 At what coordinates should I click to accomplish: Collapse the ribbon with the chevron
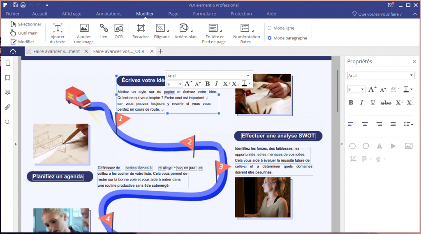click(415, 14)
